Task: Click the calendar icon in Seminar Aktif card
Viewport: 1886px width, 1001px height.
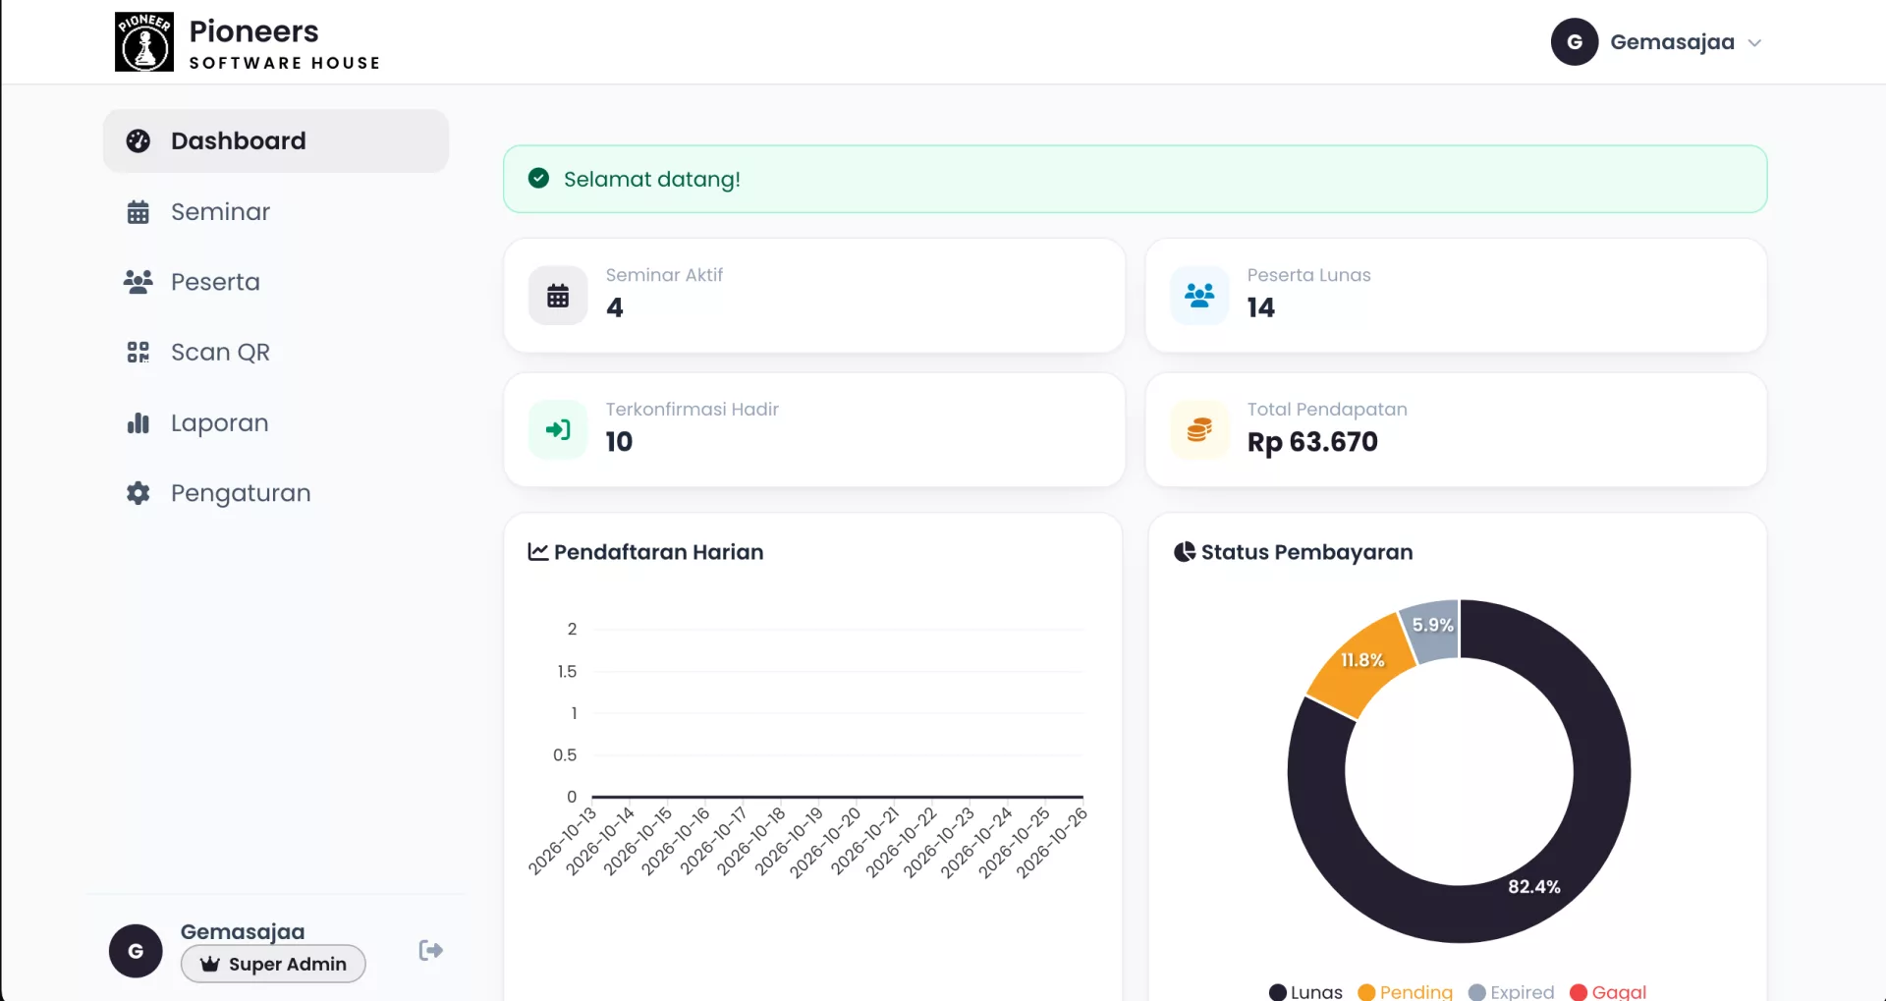Action: point(558,296)
